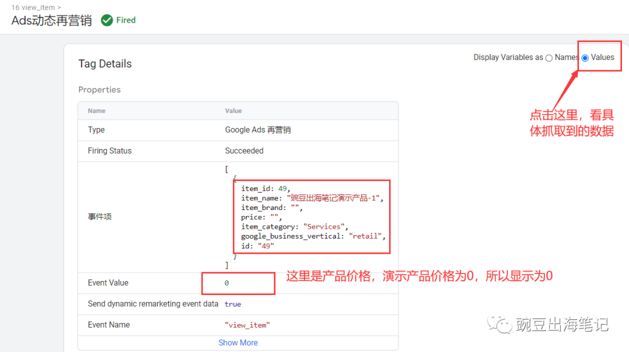
Task: Click the 'Ads动态再营销' tag title
Action: (x=51, y=20)
